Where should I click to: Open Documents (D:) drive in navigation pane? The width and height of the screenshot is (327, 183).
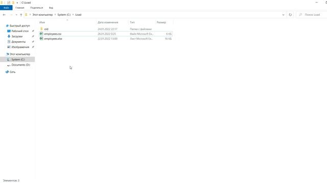click(x=21, y=65)
